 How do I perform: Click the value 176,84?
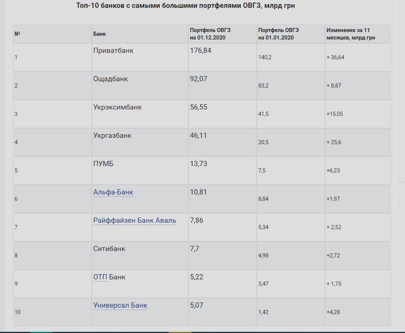(200, 51)
